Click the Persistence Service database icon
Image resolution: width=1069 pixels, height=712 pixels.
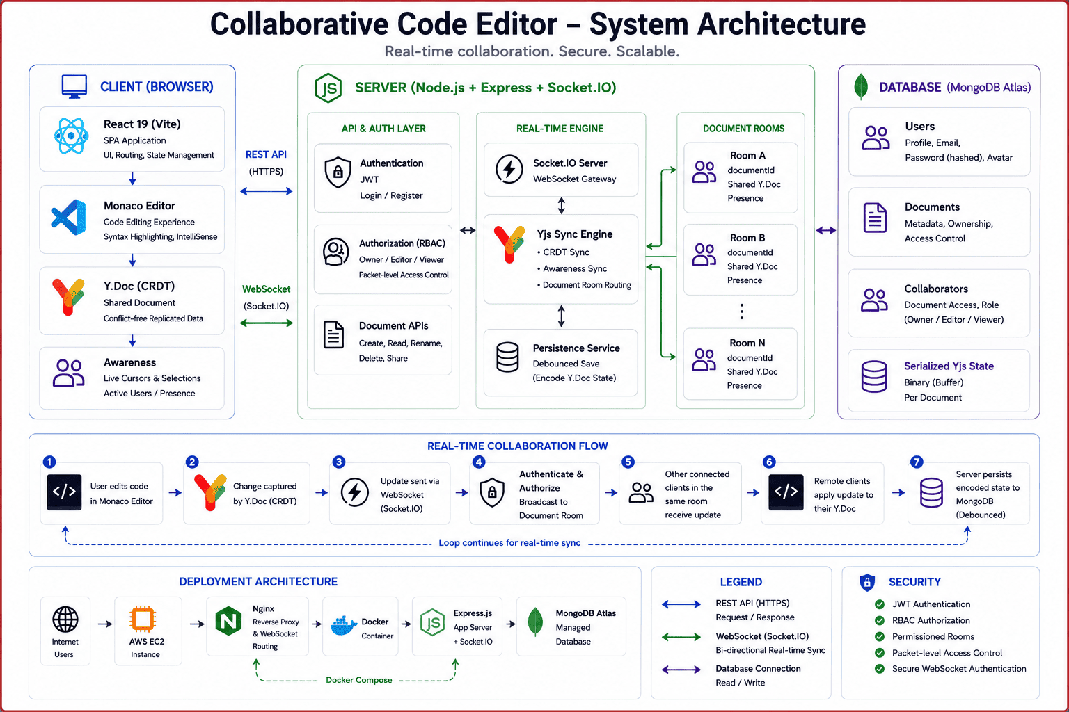(507, 357)
